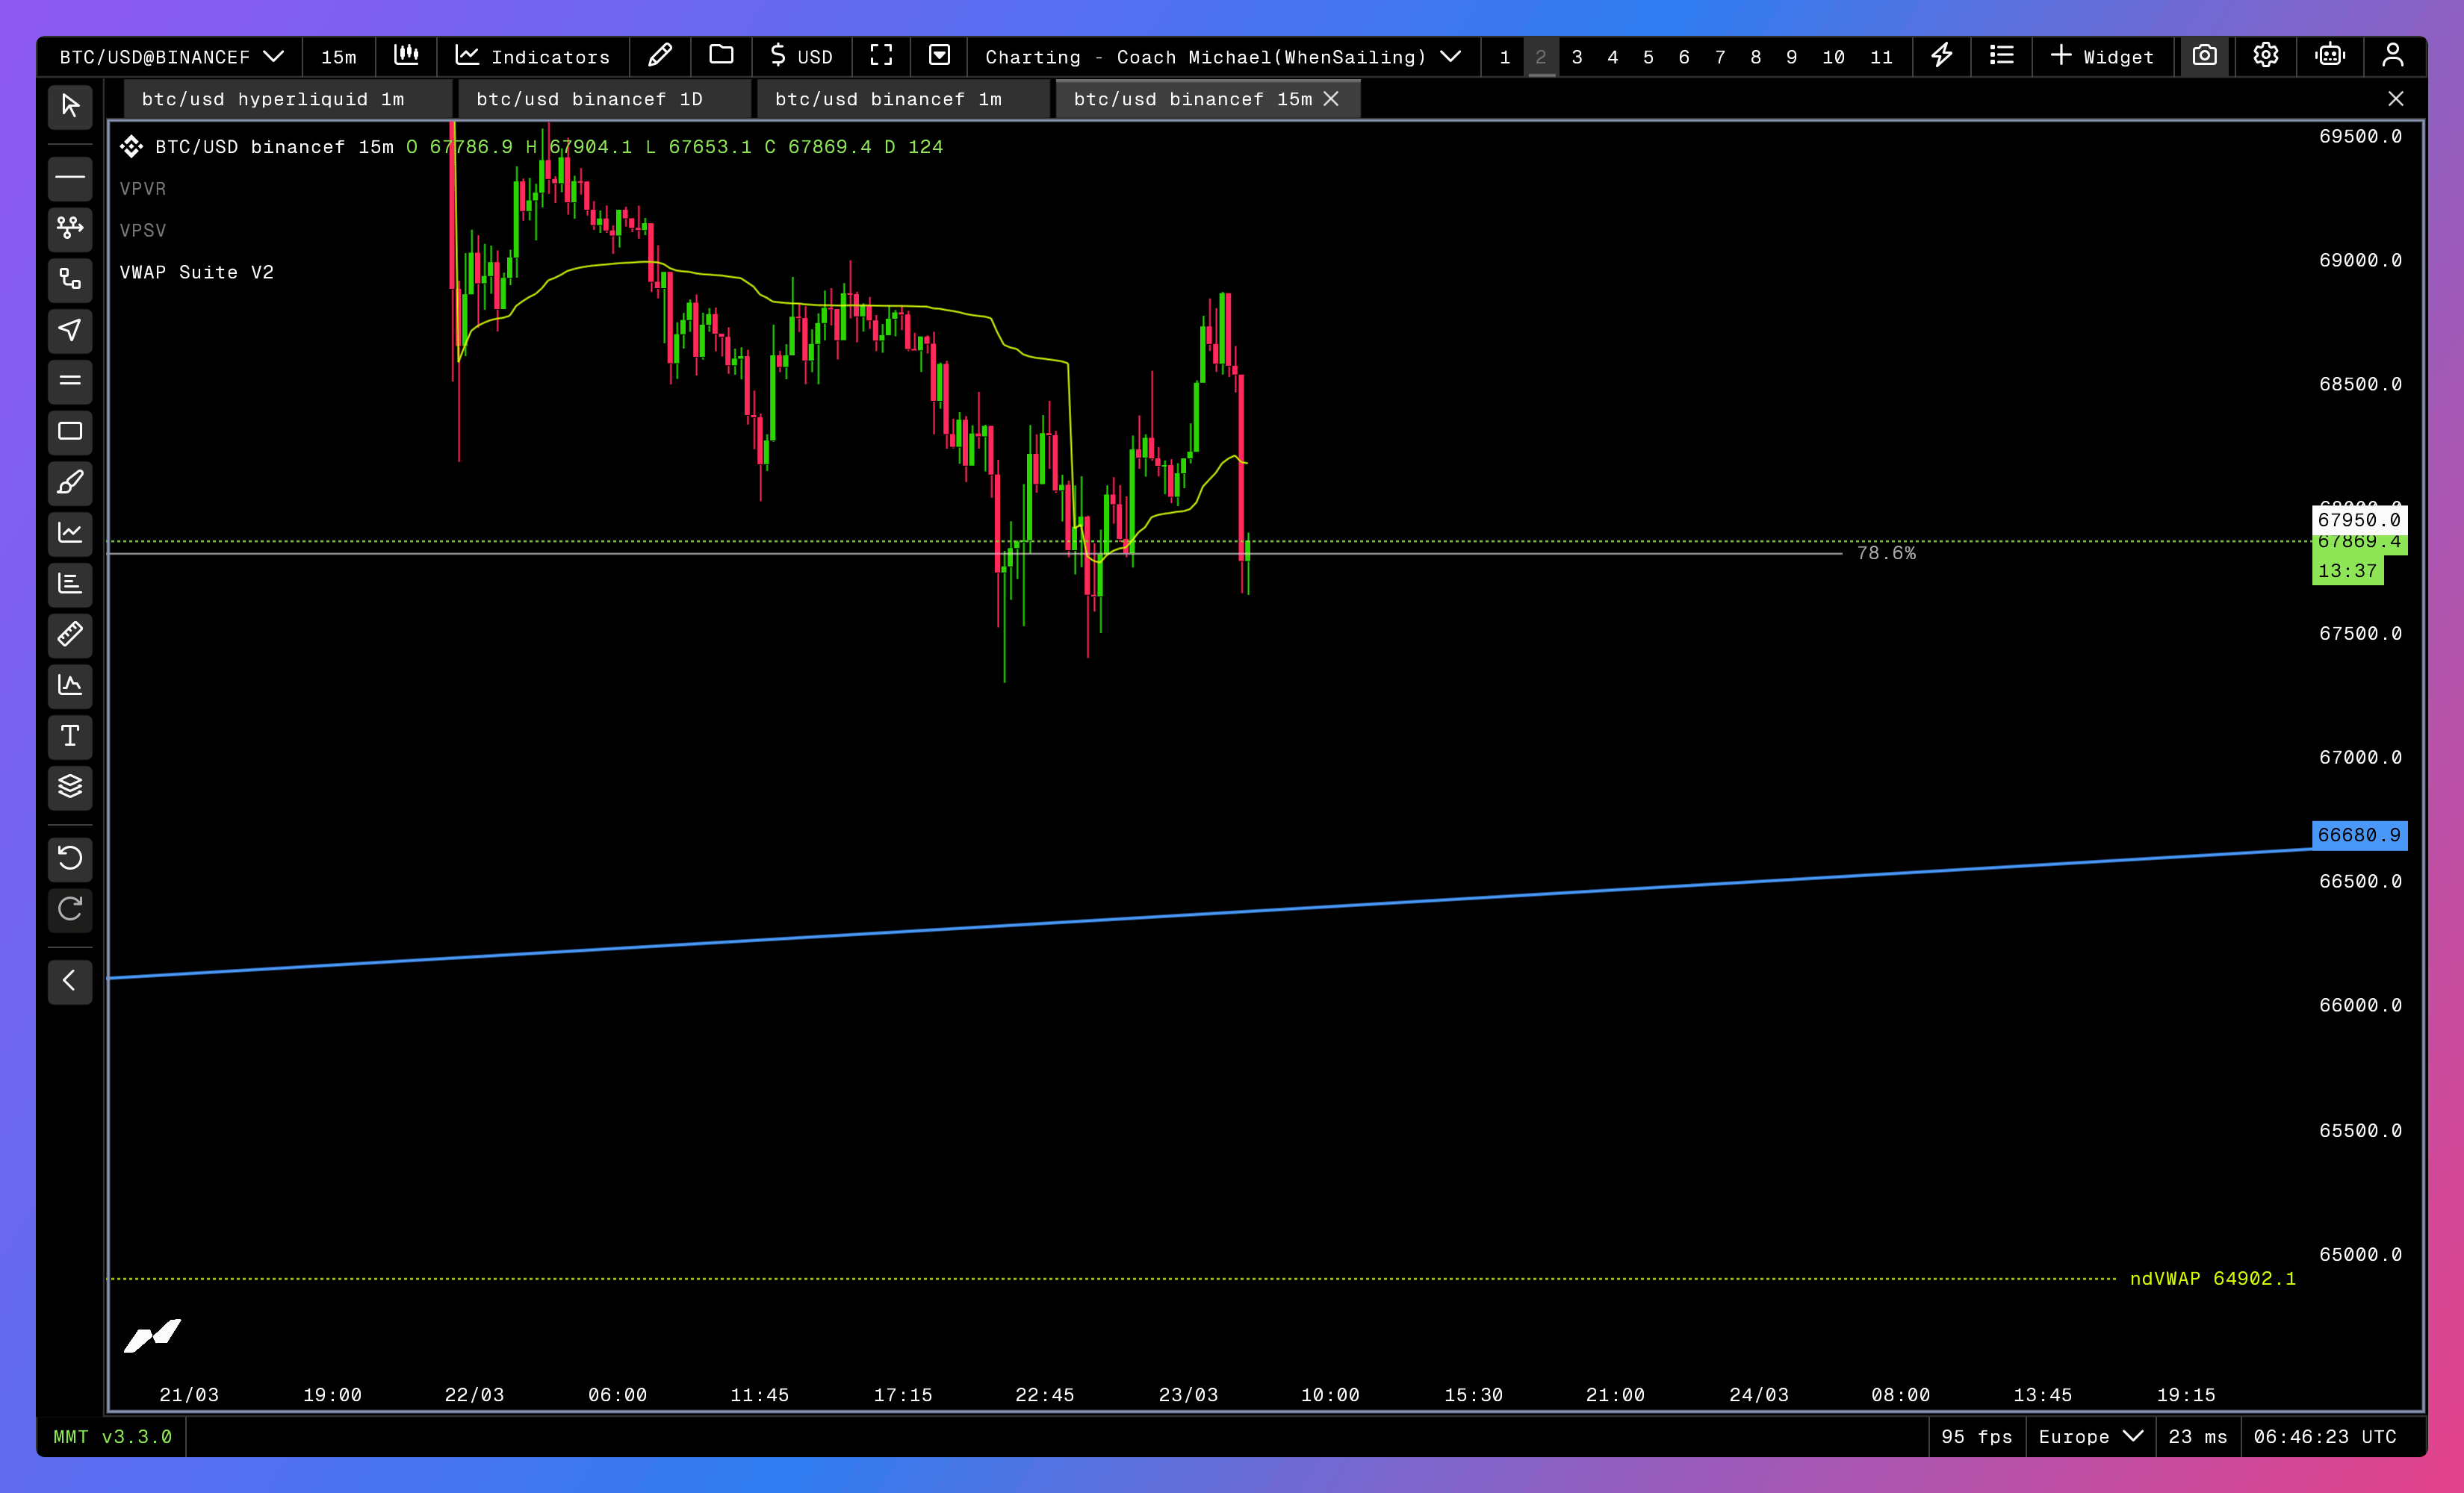Toggle fullscreen mode icon
2464x1493 pixels.
pos(881,56)
